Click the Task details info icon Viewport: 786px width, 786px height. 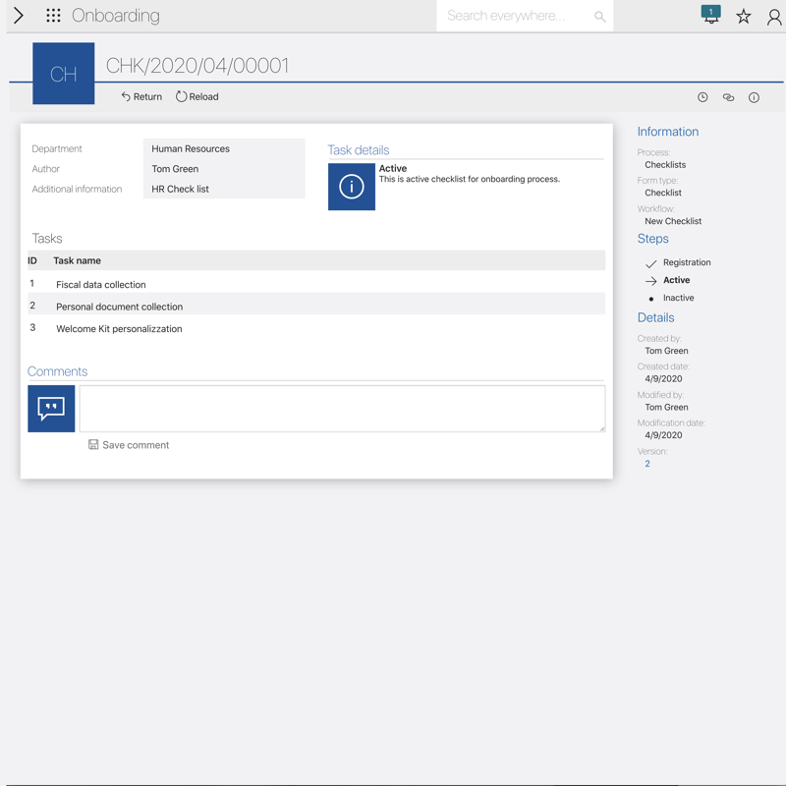[351, 187]
